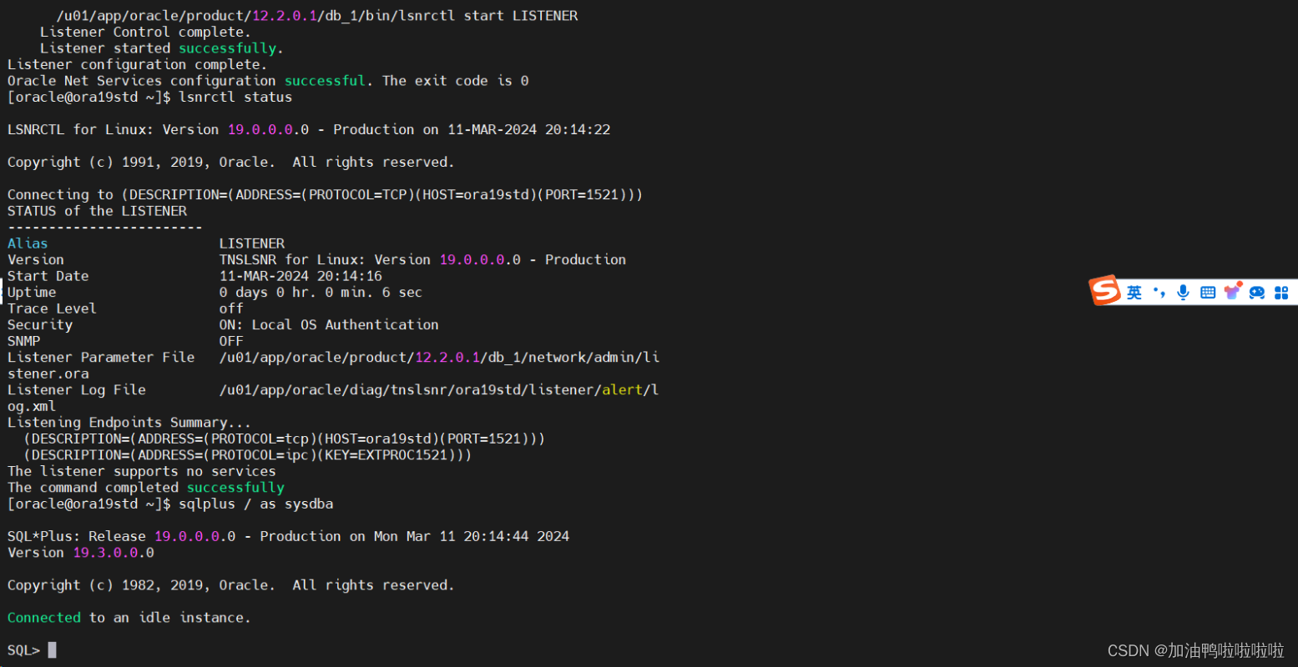Image resolution: width=1298 pixels, height=667 pixels.
Task: Click the 'Trace Level' label
Action: [52, 308]
